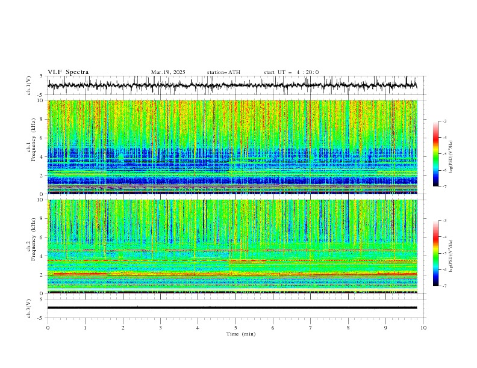The width and height of the screenshot is (477, 368).
Task: Click the time axis tick label '7'
Action: click(310, 328)
